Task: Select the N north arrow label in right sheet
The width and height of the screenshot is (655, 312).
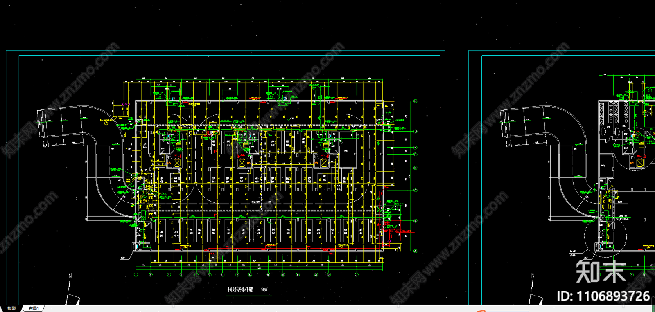Action: [x=533, y=276]
